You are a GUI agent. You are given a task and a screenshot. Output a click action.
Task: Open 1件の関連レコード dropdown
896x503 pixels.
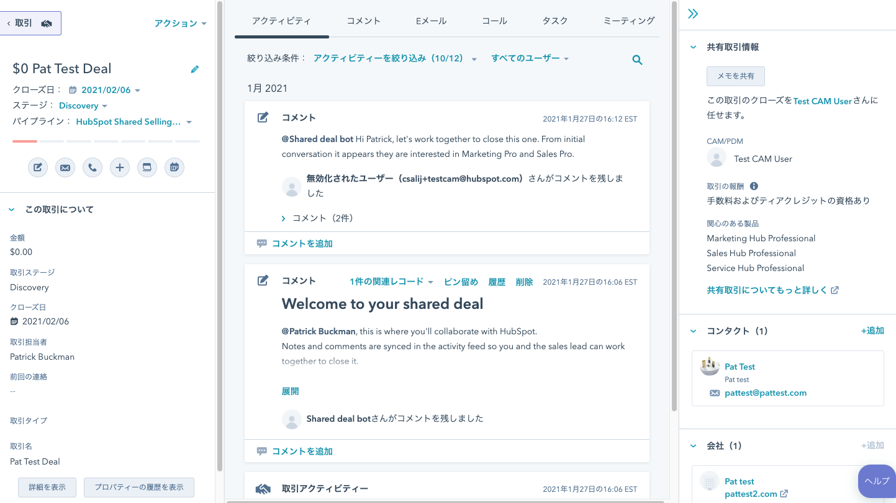click(391, 282)
